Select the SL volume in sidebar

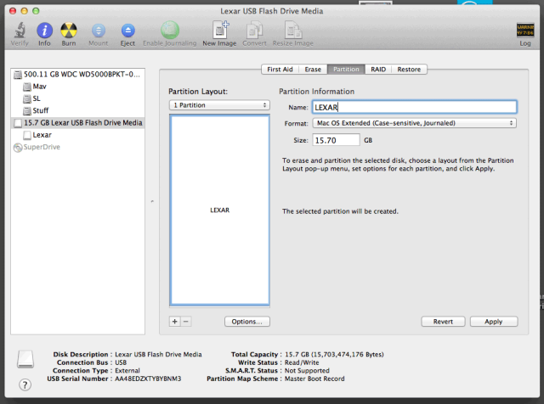[77, 98]
